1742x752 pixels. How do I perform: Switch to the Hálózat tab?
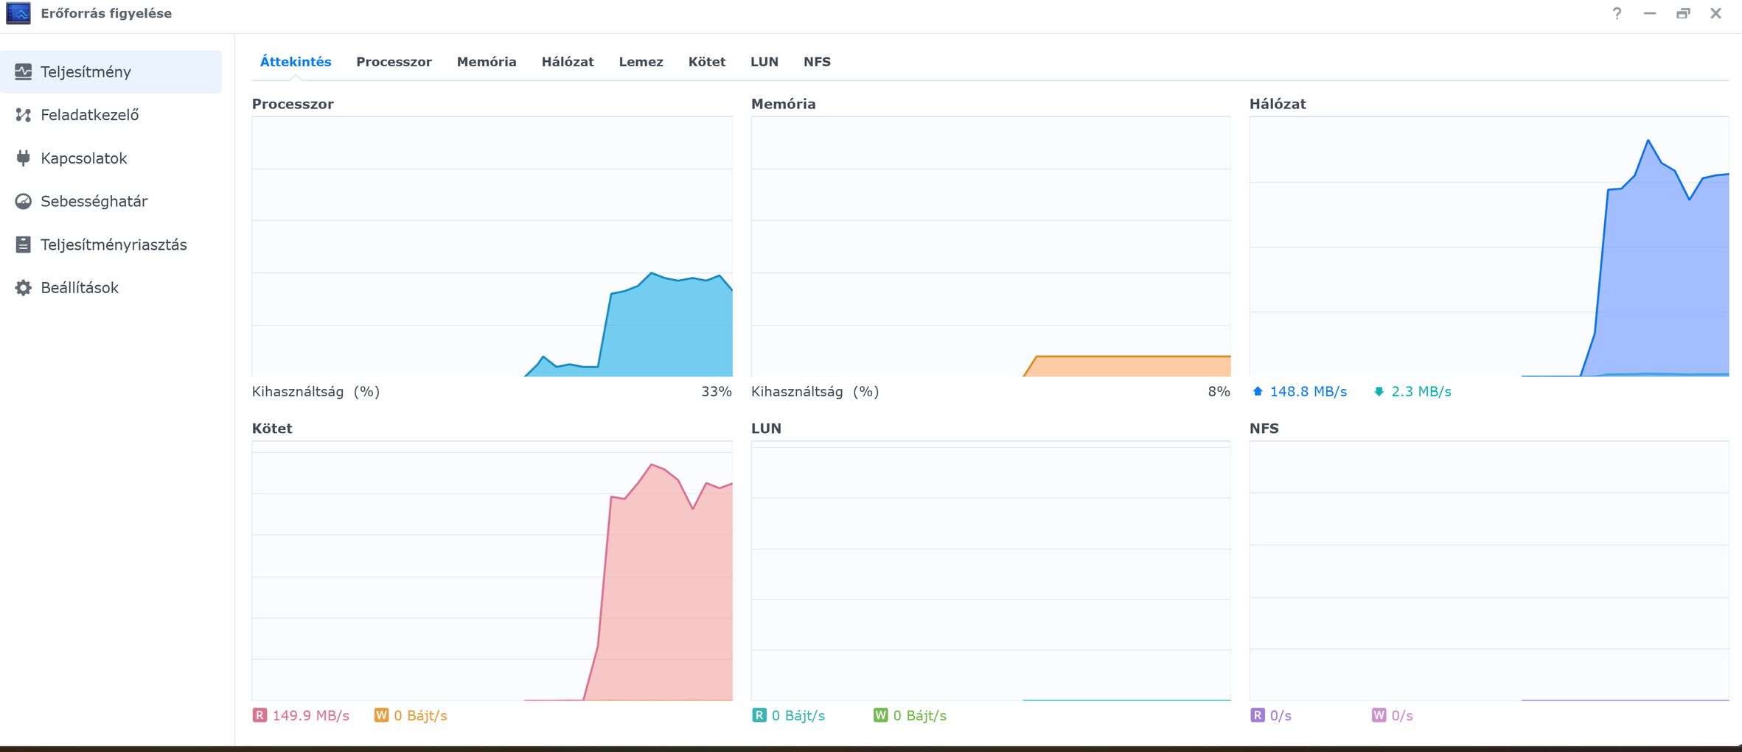(568, 62)
